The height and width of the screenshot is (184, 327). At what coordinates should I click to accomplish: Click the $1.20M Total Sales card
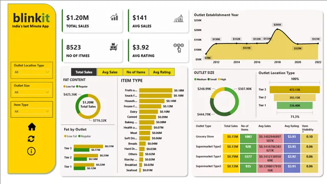click(92, 21)
